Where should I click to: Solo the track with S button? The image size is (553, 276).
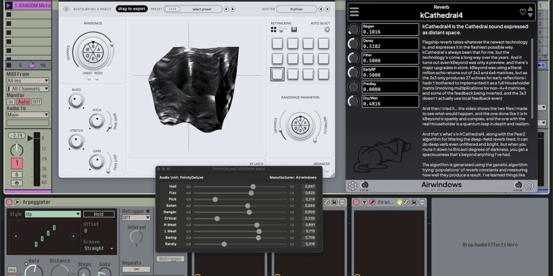[x=16, y=174]
